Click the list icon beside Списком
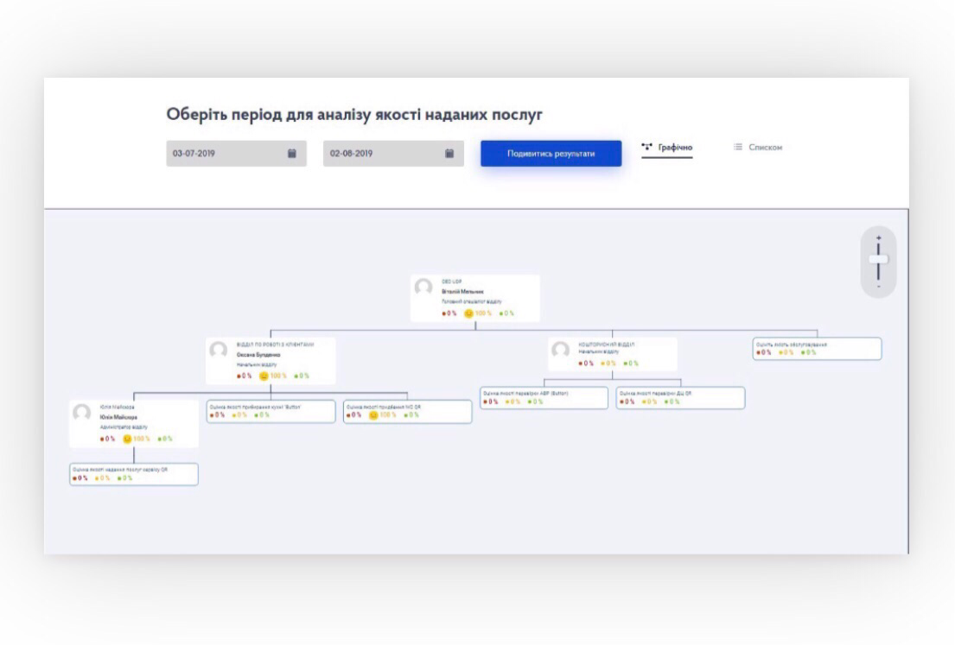 click(737, 147)
